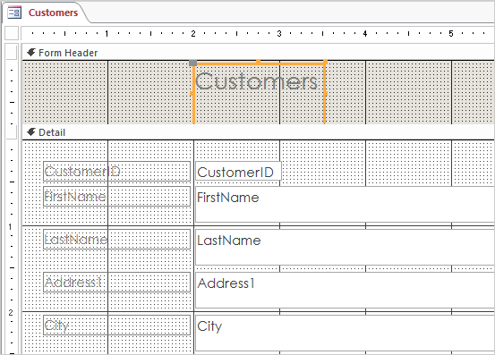495x355 pixels.
Task: Click the Detail section selector on vertical ruler
Action: pos(12,132)
